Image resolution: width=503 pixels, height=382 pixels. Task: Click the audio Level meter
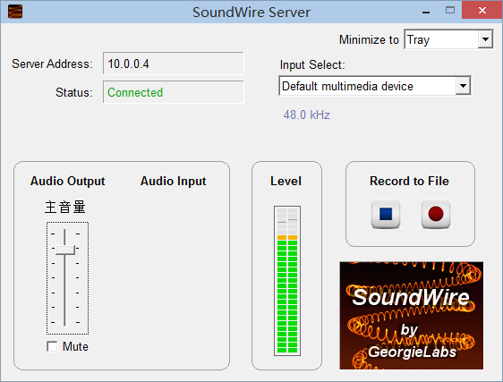coord(287,281)
